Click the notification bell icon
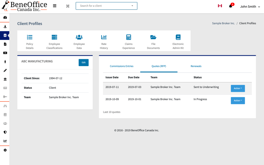Screen dimensions: 264x165 coord(231,6)
